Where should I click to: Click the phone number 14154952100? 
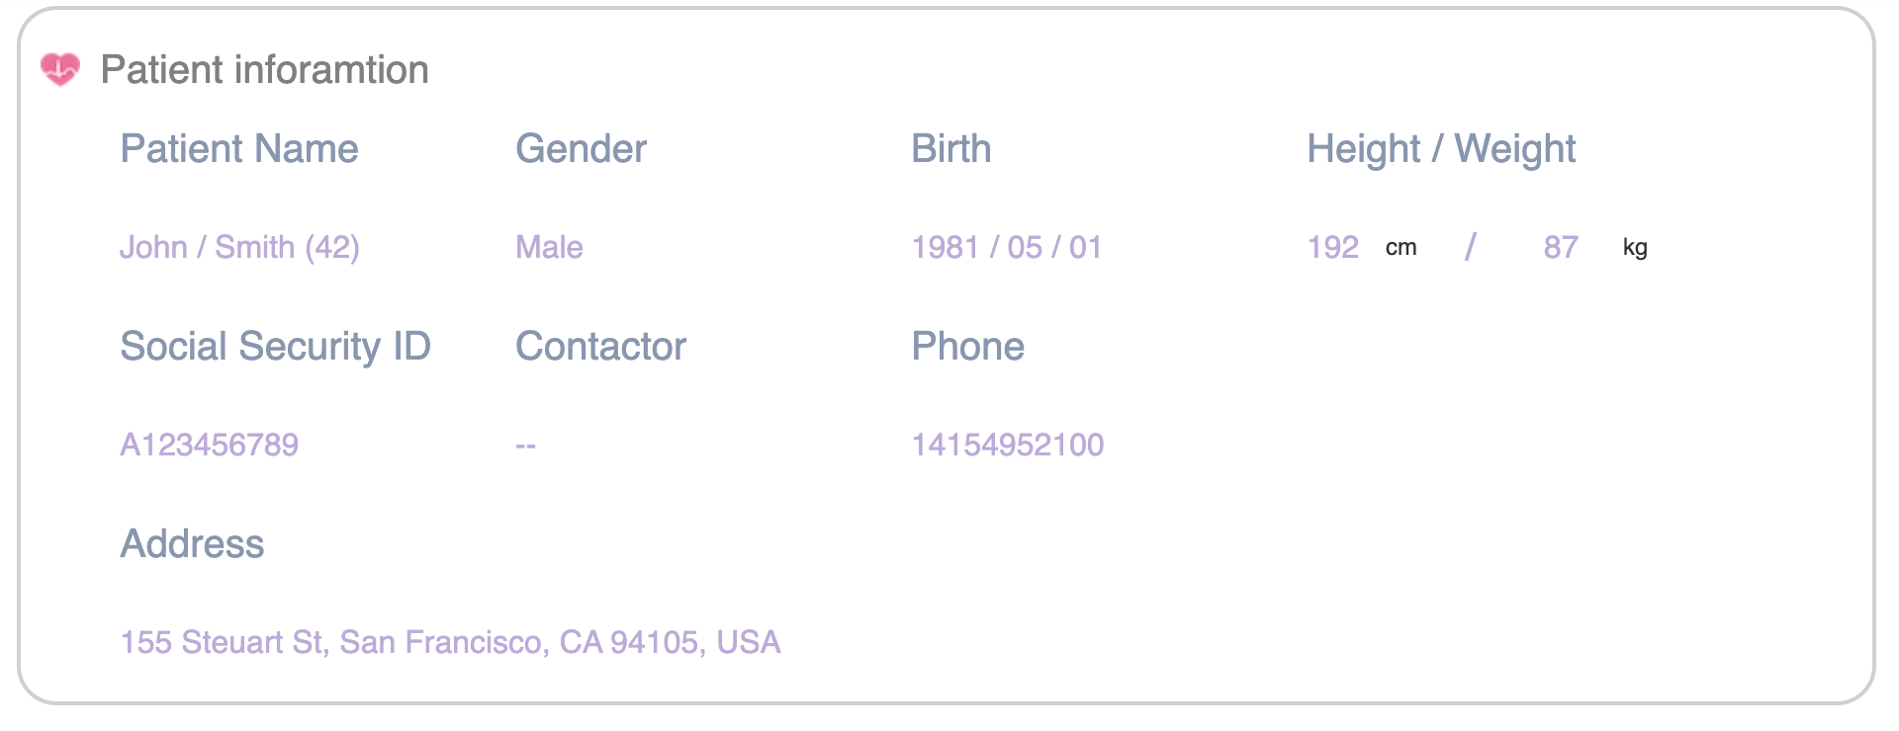[x=1007, y=445]
